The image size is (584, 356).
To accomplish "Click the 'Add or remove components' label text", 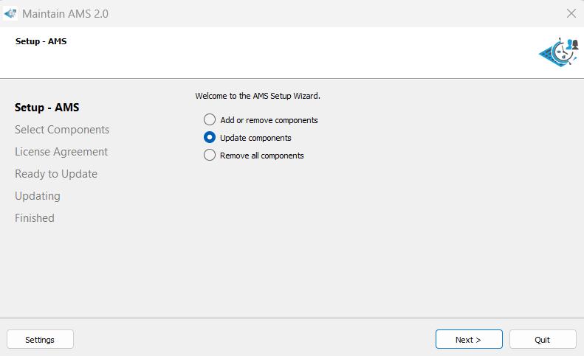I will click(269, 120).
